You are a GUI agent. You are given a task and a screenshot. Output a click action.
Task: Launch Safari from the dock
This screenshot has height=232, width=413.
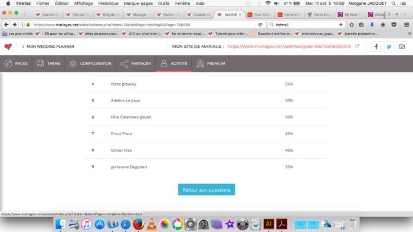click(x=126, y=224)
